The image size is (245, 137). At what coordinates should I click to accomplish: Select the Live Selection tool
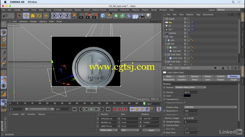pyautogui.click(x=20, y=16)
